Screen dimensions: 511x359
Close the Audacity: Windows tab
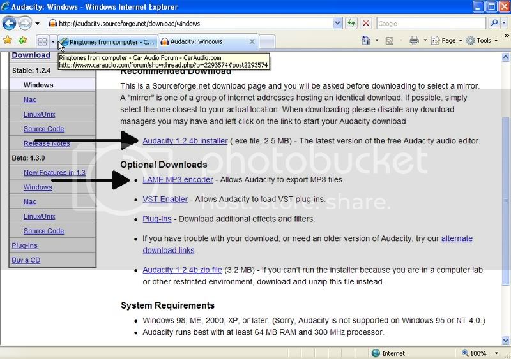[252, 42]
